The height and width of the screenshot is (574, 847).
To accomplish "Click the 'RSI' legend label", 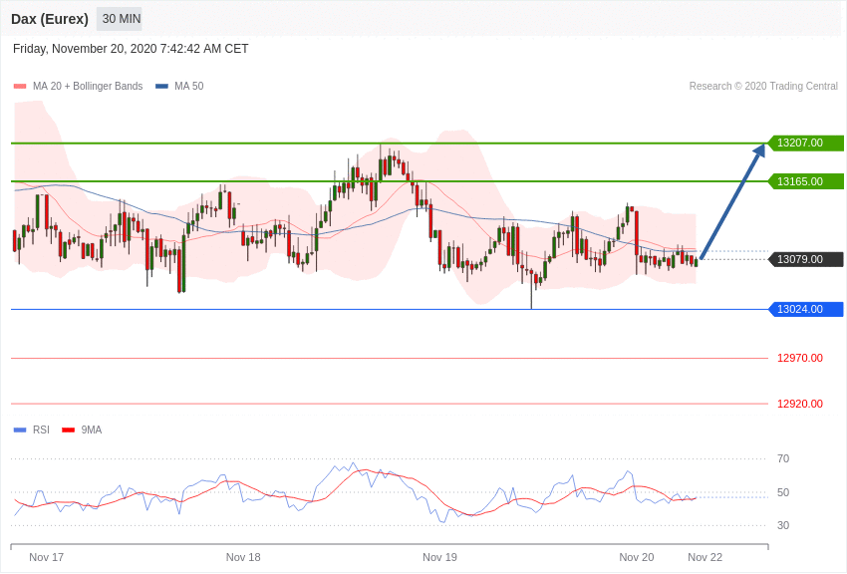I will tap(41, 430).
